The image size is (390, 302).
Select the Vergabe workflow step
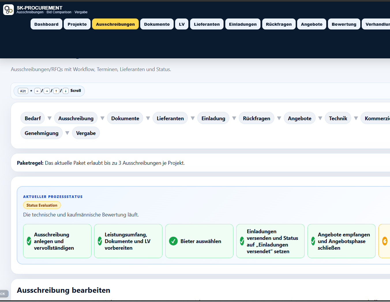(x=86, y=133)
